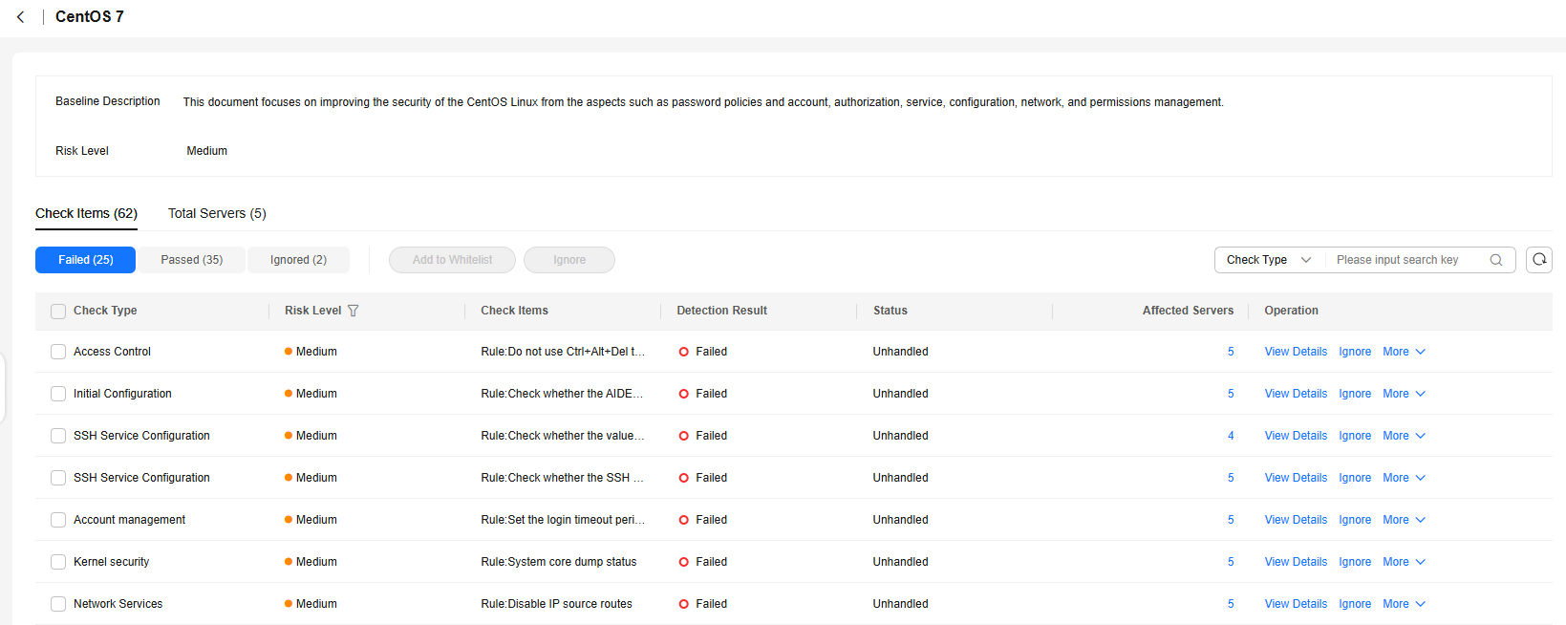Screen dimensions: 1566x625
Task: Tick the checkbox for the SSH row with 4 servers
Action: 58,436
